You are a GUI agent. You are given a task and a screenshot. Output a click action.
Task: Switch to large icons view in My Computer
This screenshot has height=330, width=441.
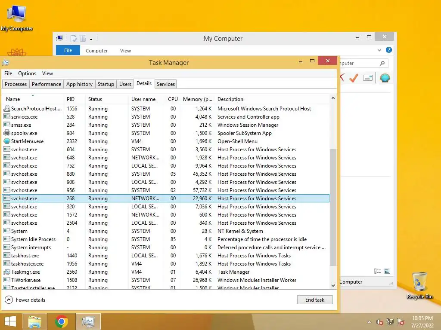coord(387,271)
